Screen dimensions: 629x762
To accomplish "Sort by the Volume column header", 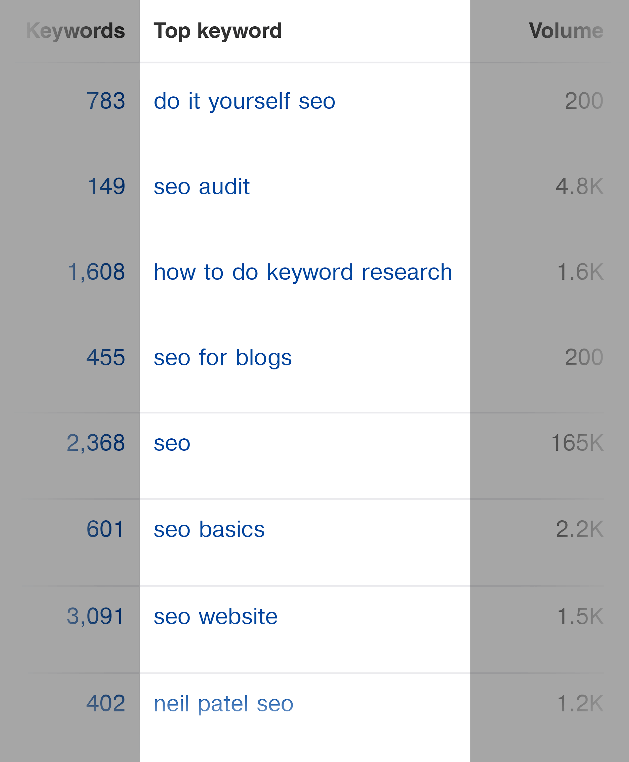I will point(566,30).
